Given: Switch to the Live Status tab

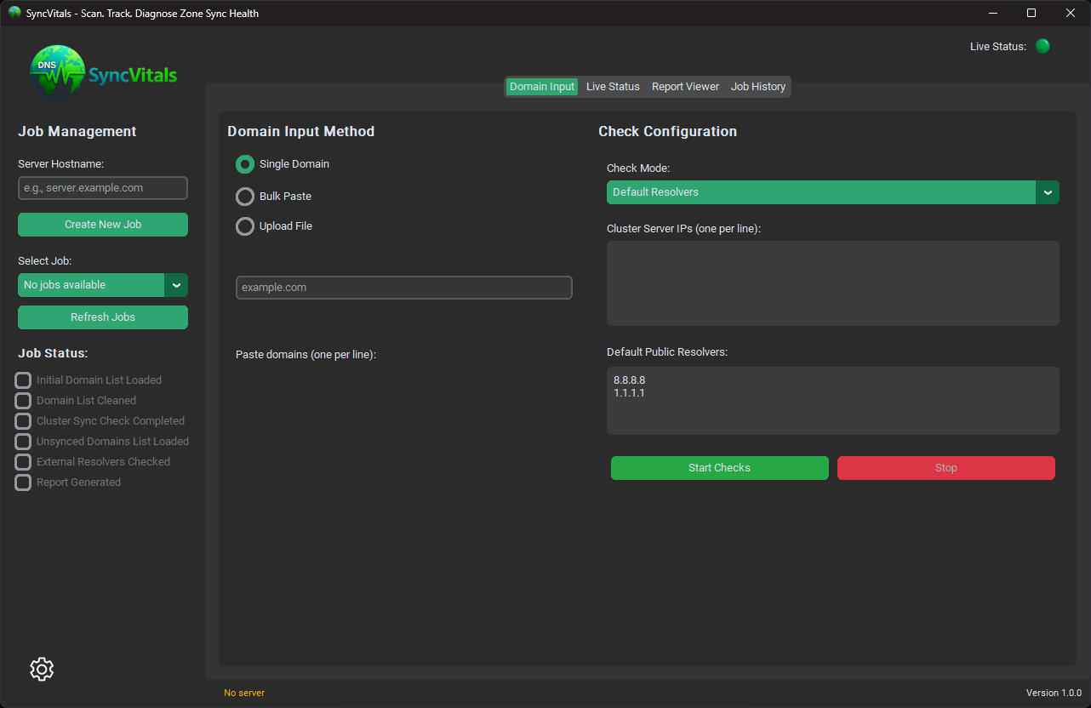Looking at the screenshot, I should pos(613,87).
